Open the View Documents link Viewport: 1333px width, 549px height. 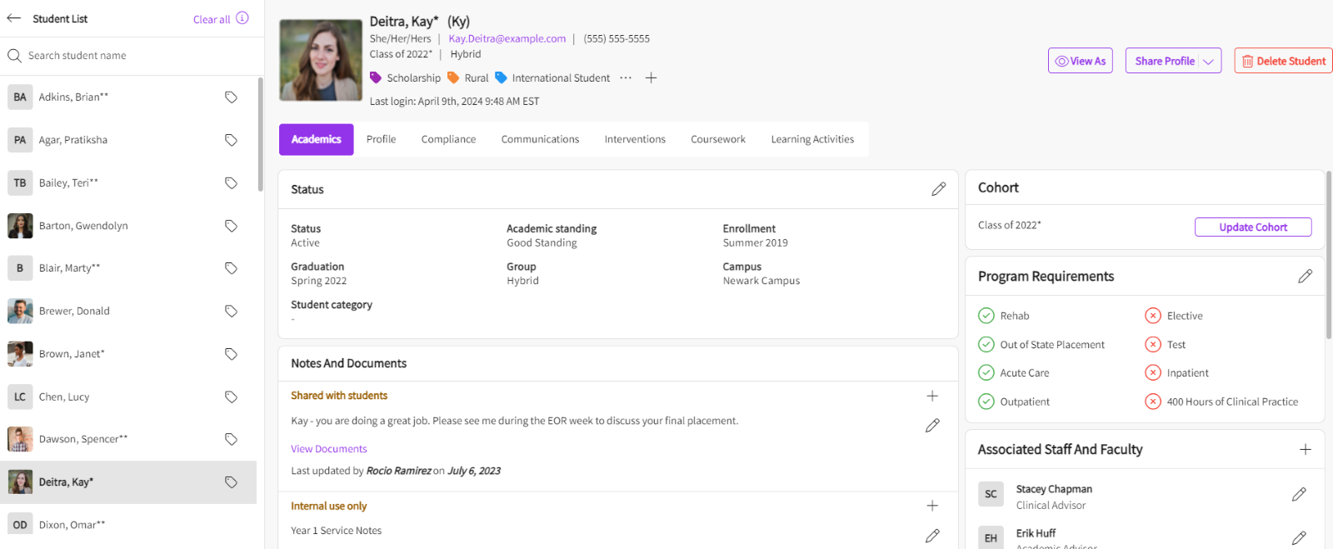tap(328, 449)
